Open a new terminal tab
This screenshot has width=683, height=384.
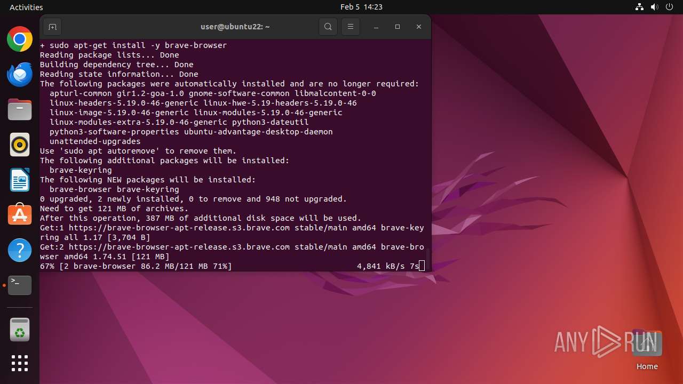pos(52,27)
